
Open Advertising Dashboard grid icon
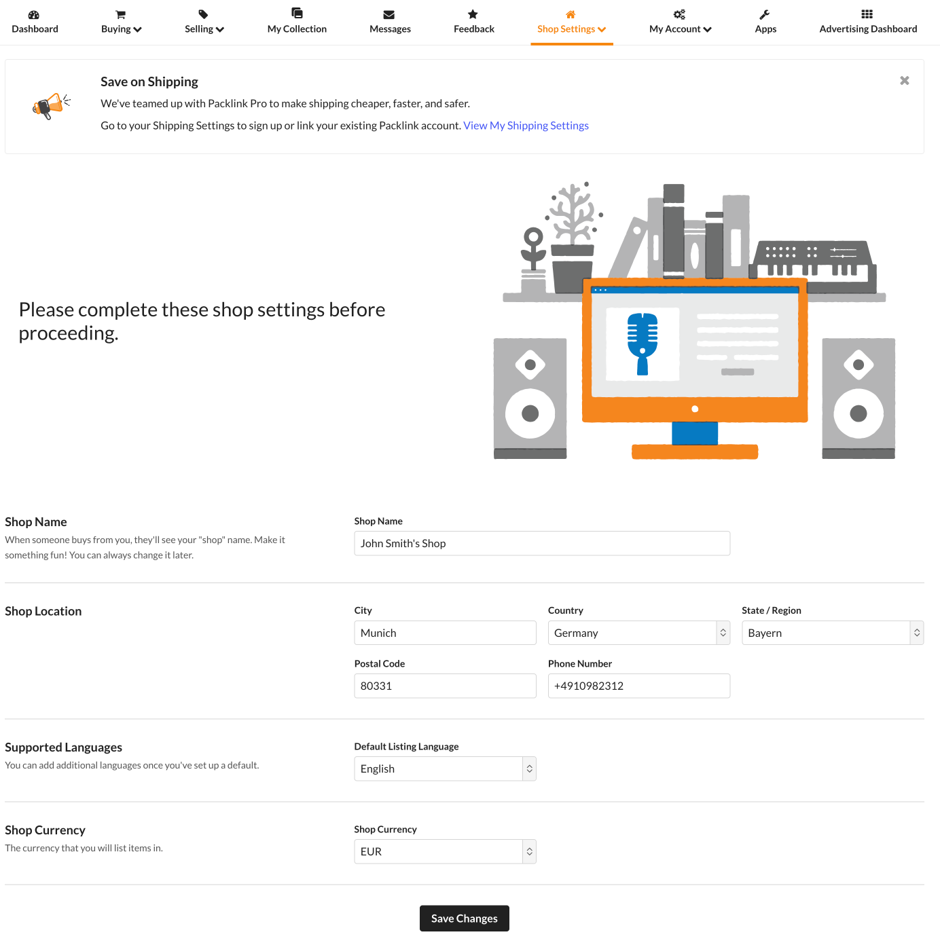click(867, 14)
